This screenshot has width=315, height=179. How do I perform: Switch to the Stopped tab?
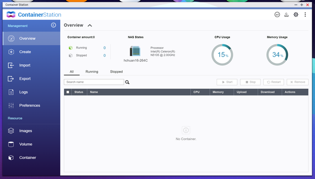[x=116, y=72]
